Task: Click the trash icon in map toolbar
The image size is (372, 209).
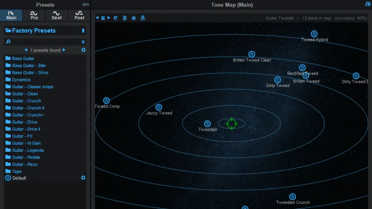Action: [x=125, y=18]
